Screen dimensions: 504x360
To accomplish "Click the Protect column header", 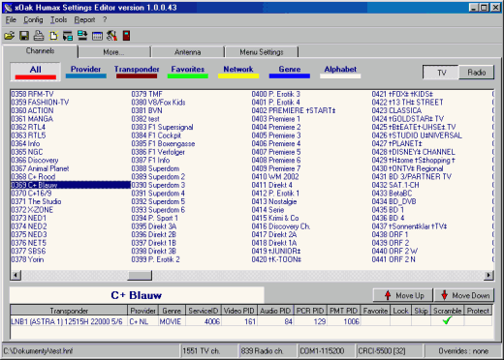I will [x=478, y=311].
